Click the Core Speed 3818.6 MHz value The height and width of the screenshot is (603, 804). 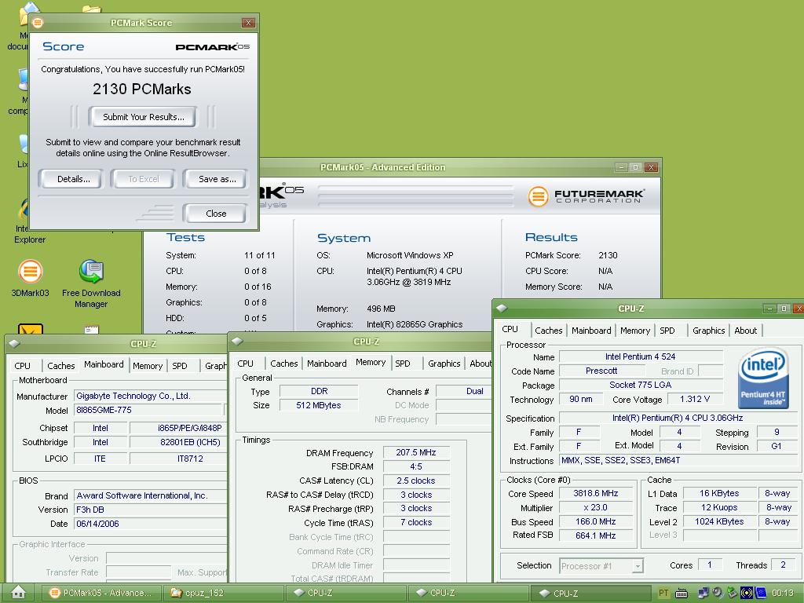click(x=595, y=493)
